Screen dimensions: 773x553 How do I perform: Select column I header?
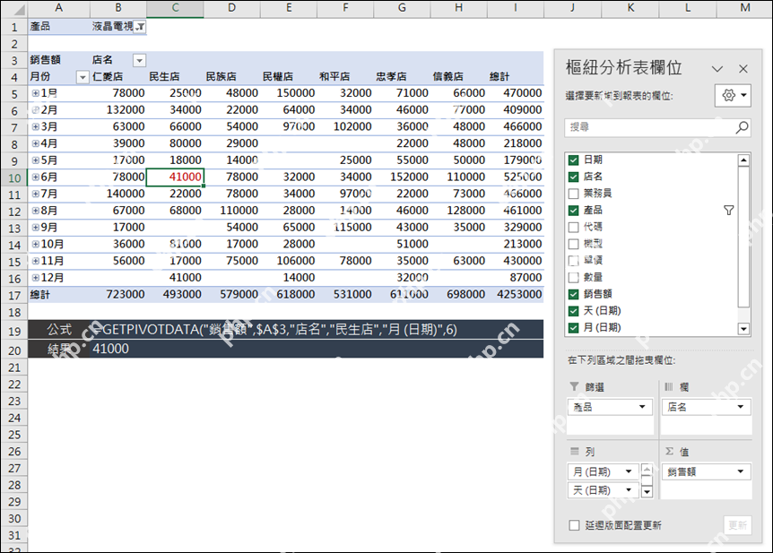click(516, 8)
